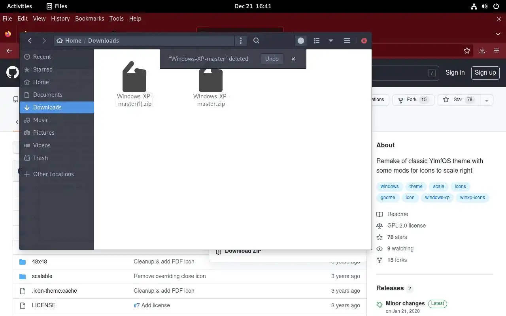
Task: Open 48x48 folder in repository
Action: (x=40, y=261)
